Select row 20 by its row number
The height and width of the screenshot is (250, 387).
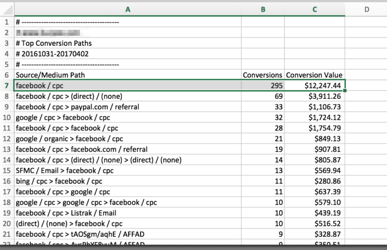[x=7, y=223]
